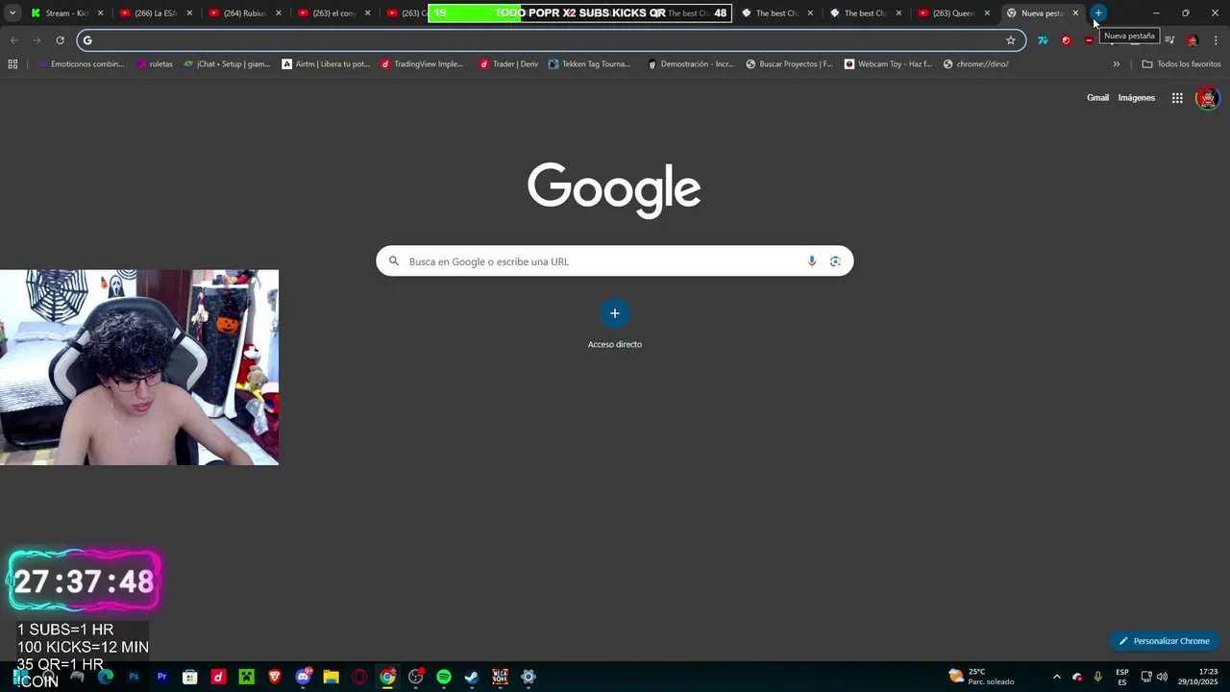Open Webcam Toy bookmark
Screen dimensions: 1230x692
tap(889, 64)
